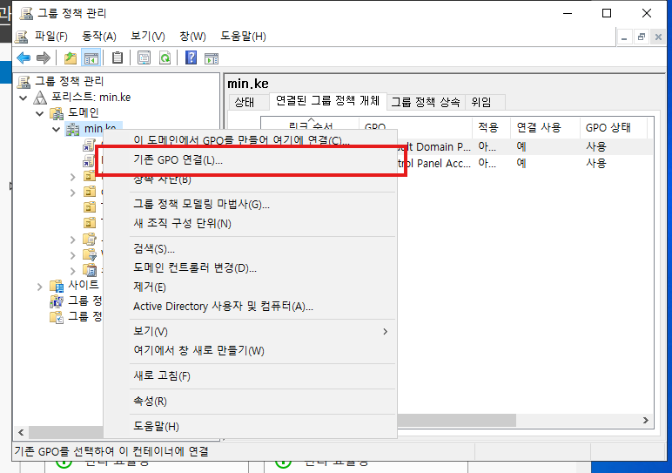Click the group policy modeling computers icon
Image resolution: width=672 pixels, height=473 pixels.
pyautogui.click(x=57, y=301)
